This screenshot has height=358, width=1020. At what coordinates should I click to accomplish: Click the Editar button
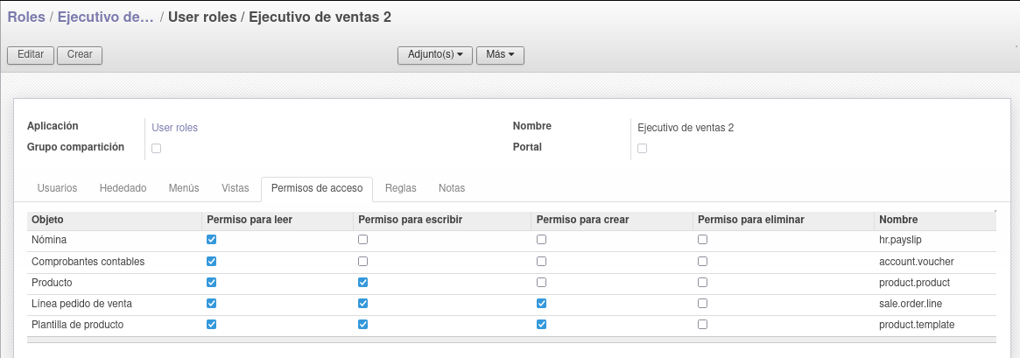[x=31, y=54]
